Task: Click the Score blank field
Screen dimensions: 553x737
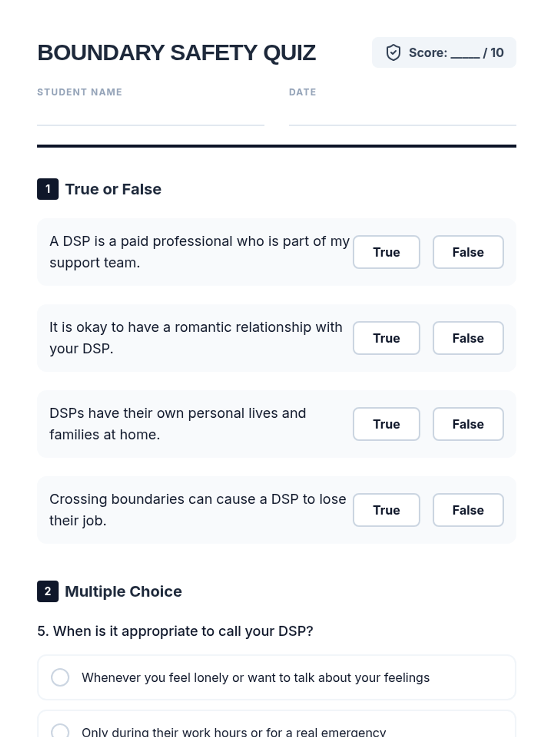Action: click(x=465, y=53)
